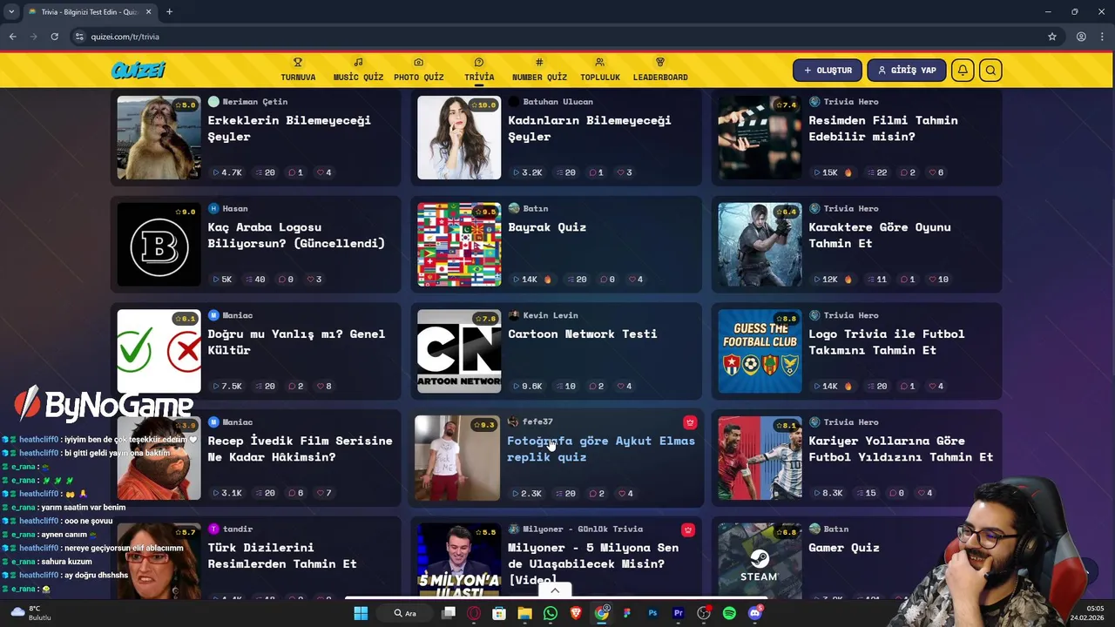Viewport: 1115px width, 627px height.
Task: Open WhatsApp from the taskbar
Action: click(x=551, y=613)
